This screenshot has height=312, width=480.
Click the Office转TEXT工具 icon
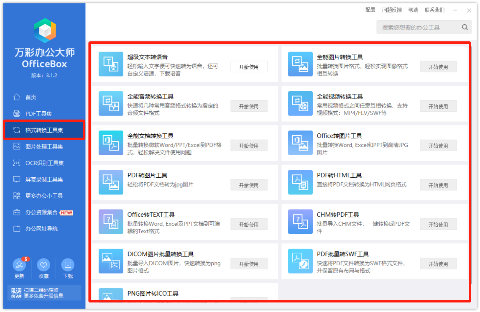click(x=111, y=222)
